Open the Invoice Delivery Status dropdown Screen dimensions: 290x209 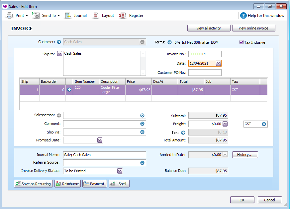click(x=120, y=171)
